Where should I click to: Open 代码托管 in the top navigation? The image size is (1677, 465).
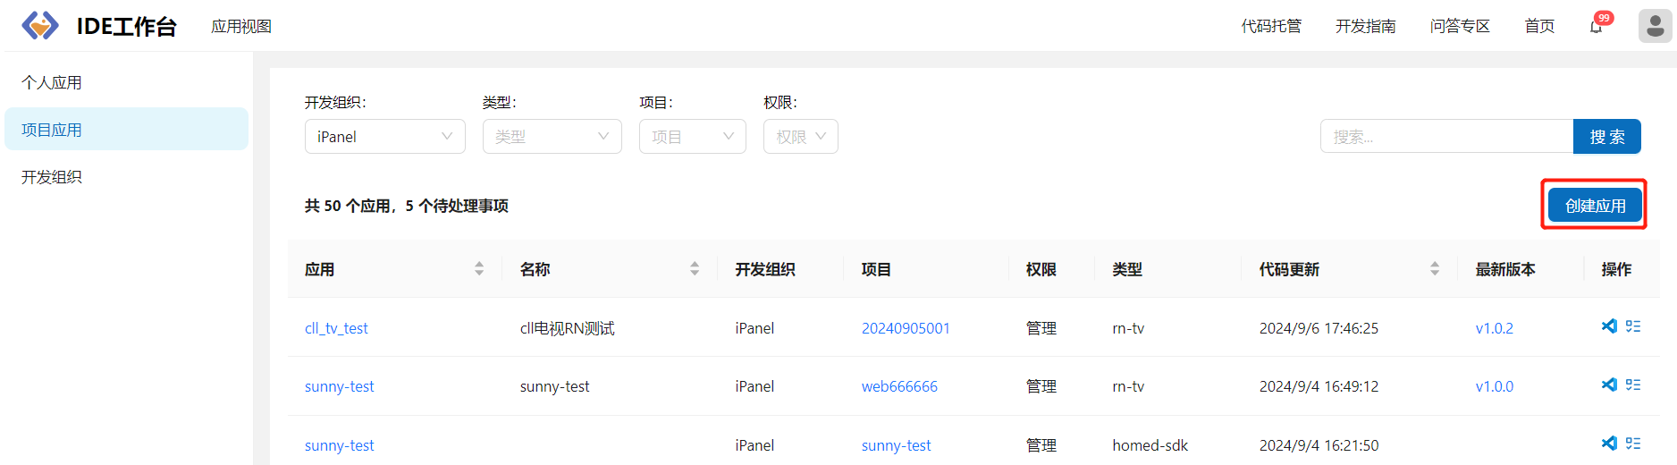tap(1271, 27)
